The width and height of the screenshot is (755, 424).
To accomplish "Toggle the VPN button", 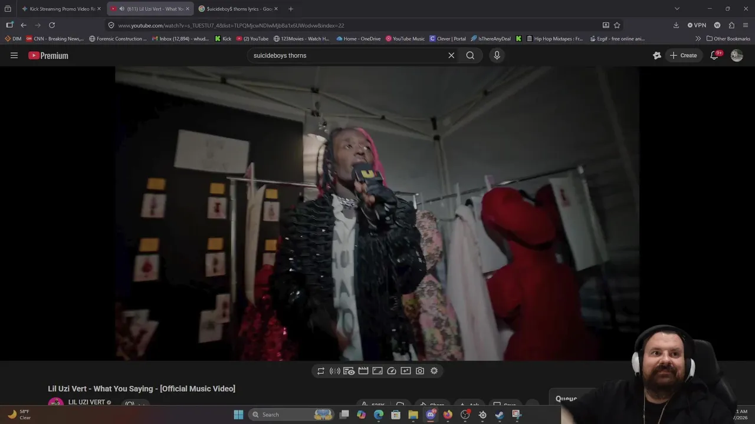I will tap(697, 25).
